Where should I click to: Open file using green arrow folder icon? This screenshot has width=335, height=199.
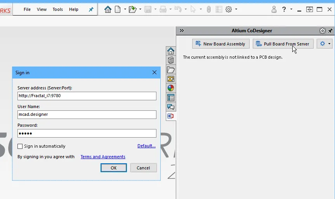coord(132,9)
